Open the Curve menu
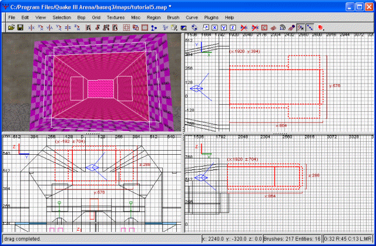The width and height of the screenshot is (376, 246). tap(192, 18)
